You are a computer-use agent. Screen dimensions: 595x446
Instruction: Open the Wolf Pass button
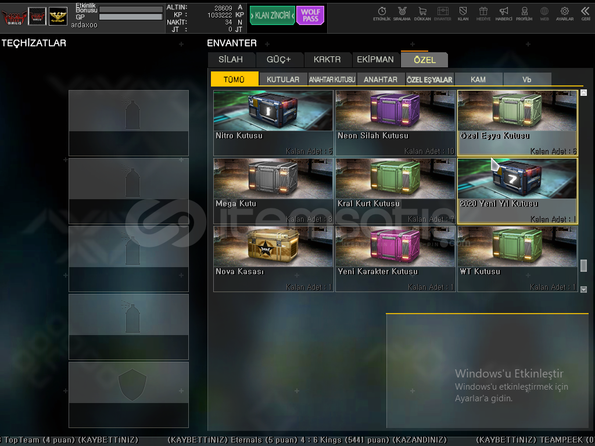[x=310, y=16]
